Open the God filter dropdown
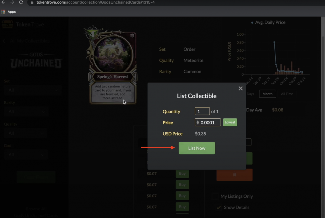 point(26,154)
